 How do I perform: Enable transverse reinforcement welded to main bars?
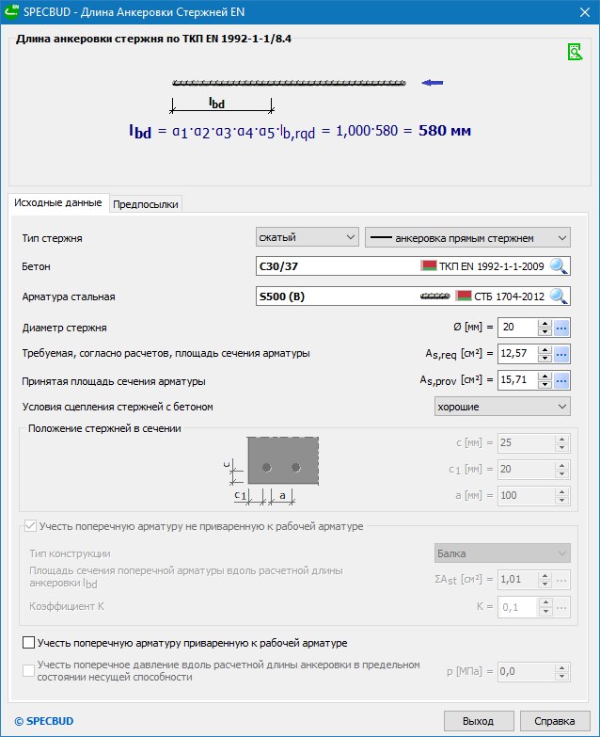pos(29,643)
